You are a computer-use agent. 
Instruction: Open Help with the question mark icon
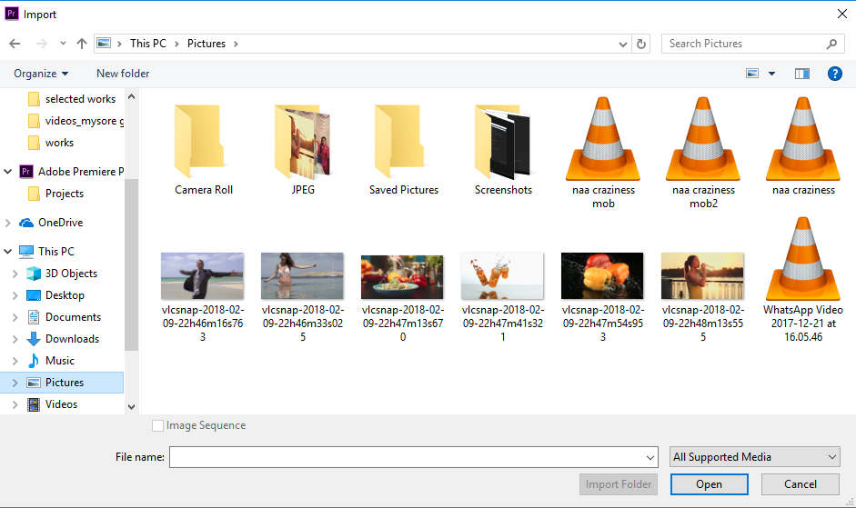(835, 74)
